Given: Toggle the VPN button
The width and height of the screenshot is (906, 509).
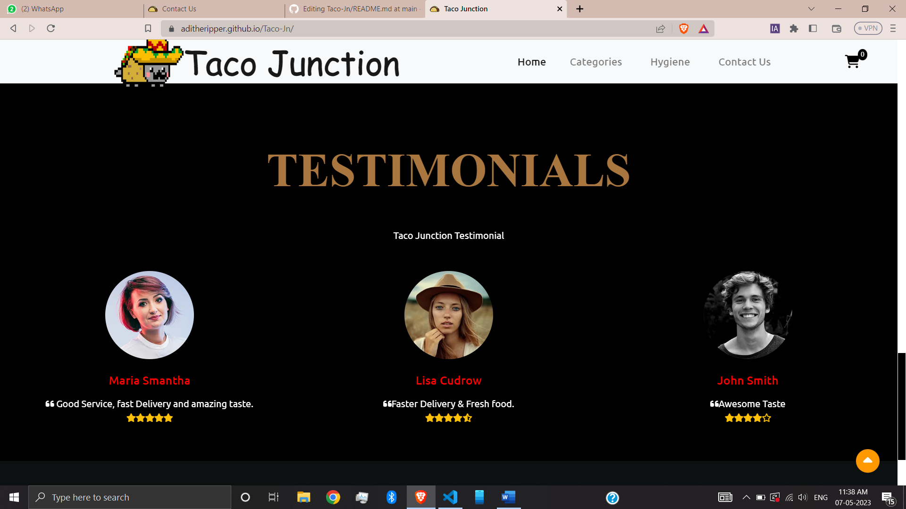Looking at the screenshot, I should click(x=868, y=28).
